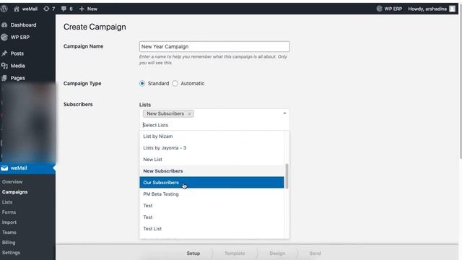Open Campaigns submenu item
This screenshot has height=260, width=462.
click(14, 192)
